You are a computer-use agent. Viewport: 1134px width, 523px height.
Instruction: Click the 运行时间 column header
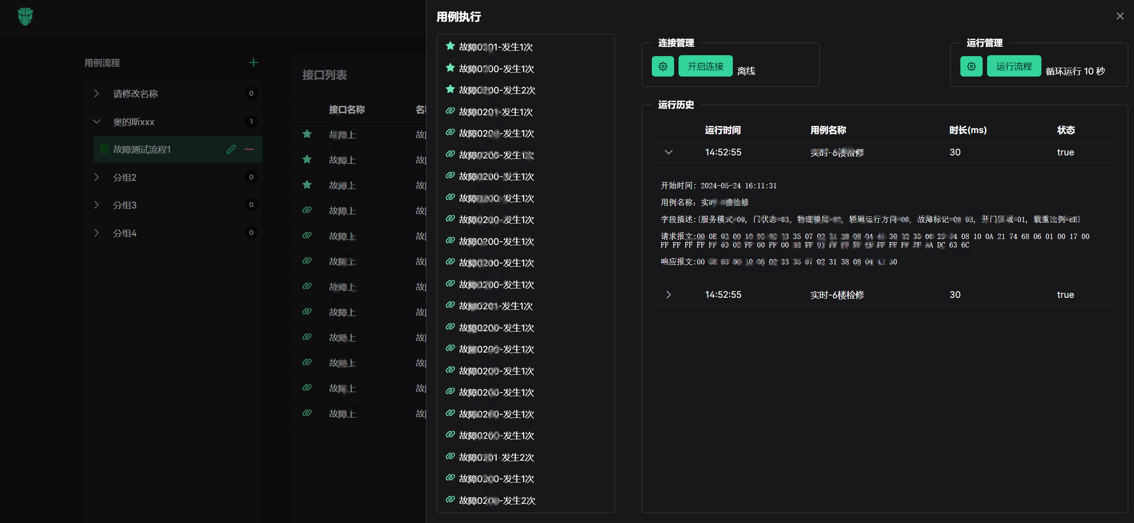click(x=723, y=130)
